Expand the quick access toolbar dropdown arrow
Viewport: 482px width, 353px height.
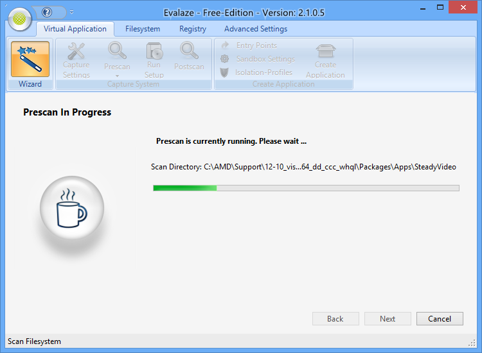tap(71, 12)
